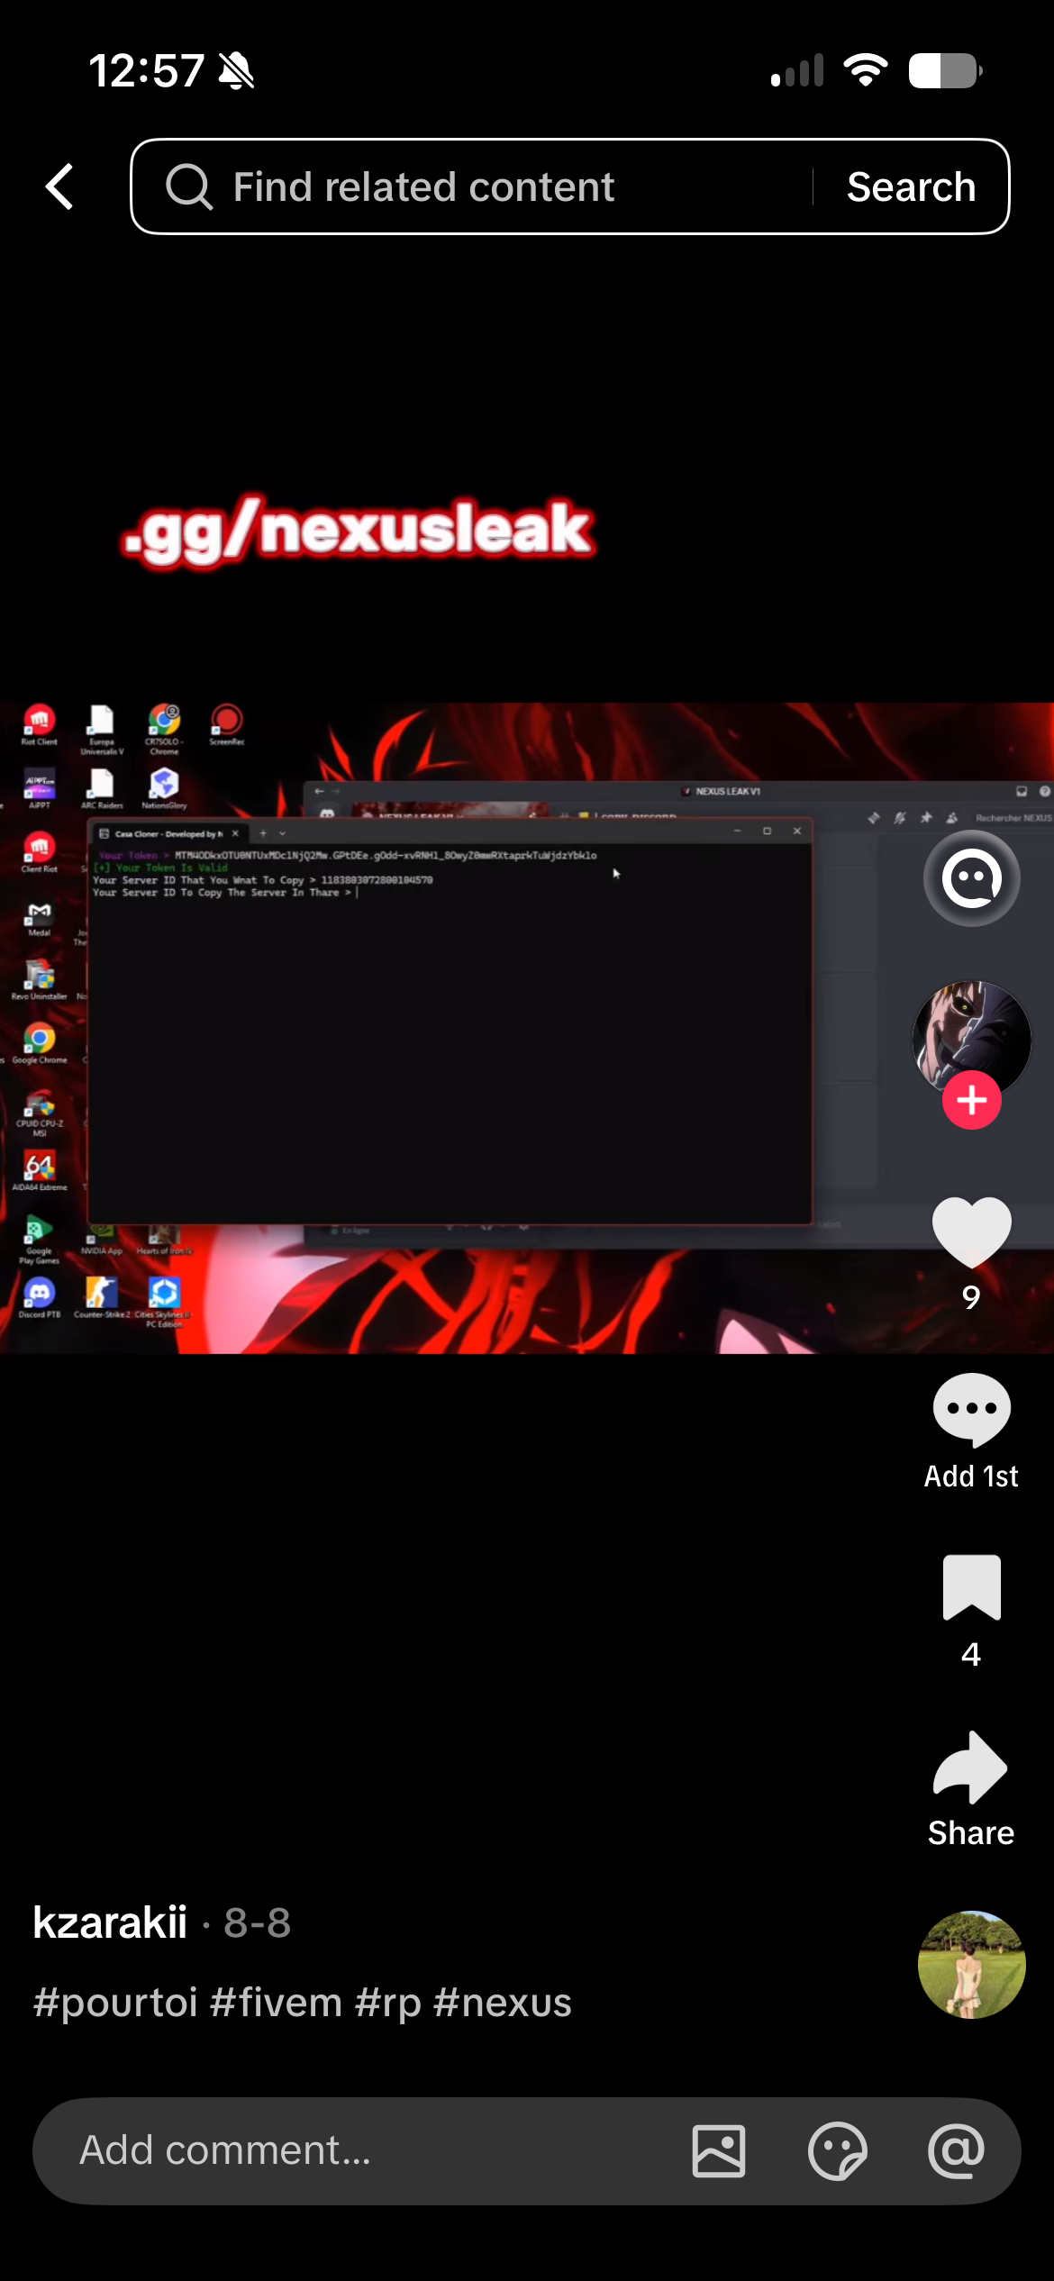1054x2281 pixels.
Task: Open the sound disc thumbnail
Action: 971,1964
